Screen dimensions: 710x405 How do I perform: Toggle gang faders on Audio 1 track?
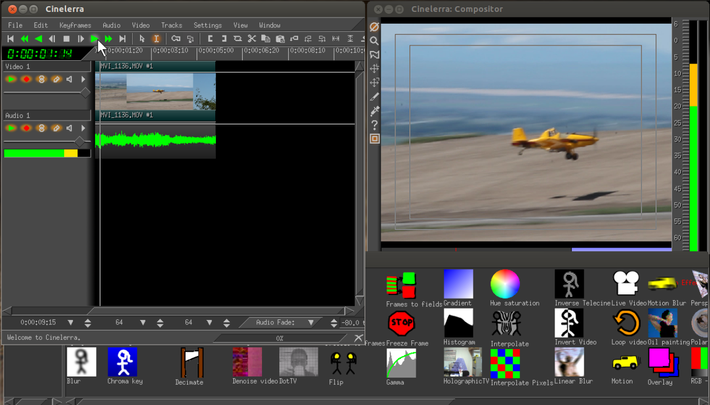pyautogui.click(x=41, y=128)
